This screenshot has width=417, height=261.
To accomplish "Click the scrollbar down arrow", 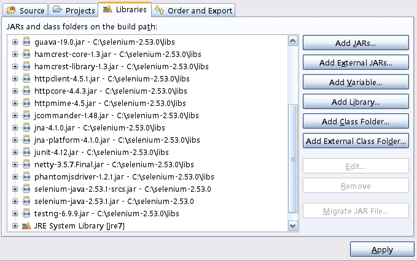I will 293,225.
